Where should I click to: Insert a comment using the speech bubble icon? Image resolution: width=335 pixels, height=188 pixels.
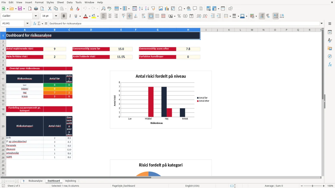pyautogui.click(x=195, y=9)
